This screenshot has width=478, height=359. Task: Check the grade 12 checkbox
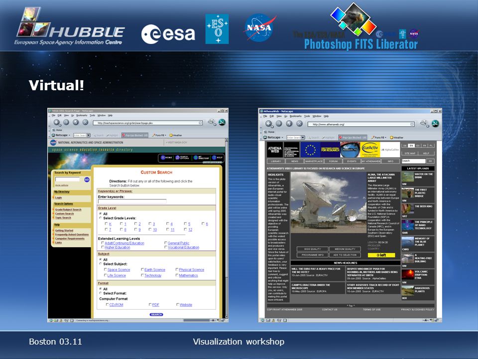[x=185, y=229]
